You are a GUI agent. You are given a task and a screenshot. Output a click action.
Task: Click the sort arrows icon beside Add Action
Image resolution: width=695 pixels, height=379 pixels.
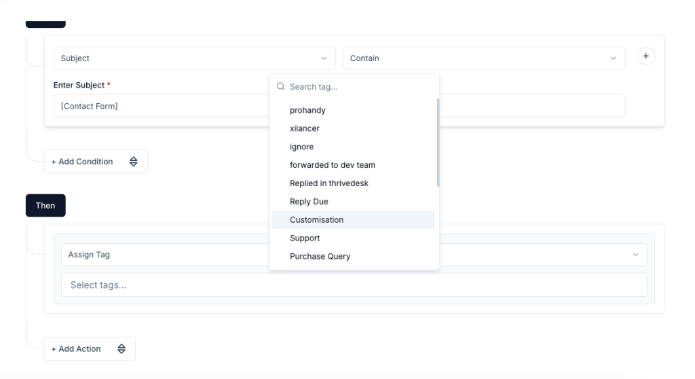click(x=121, y=349)
